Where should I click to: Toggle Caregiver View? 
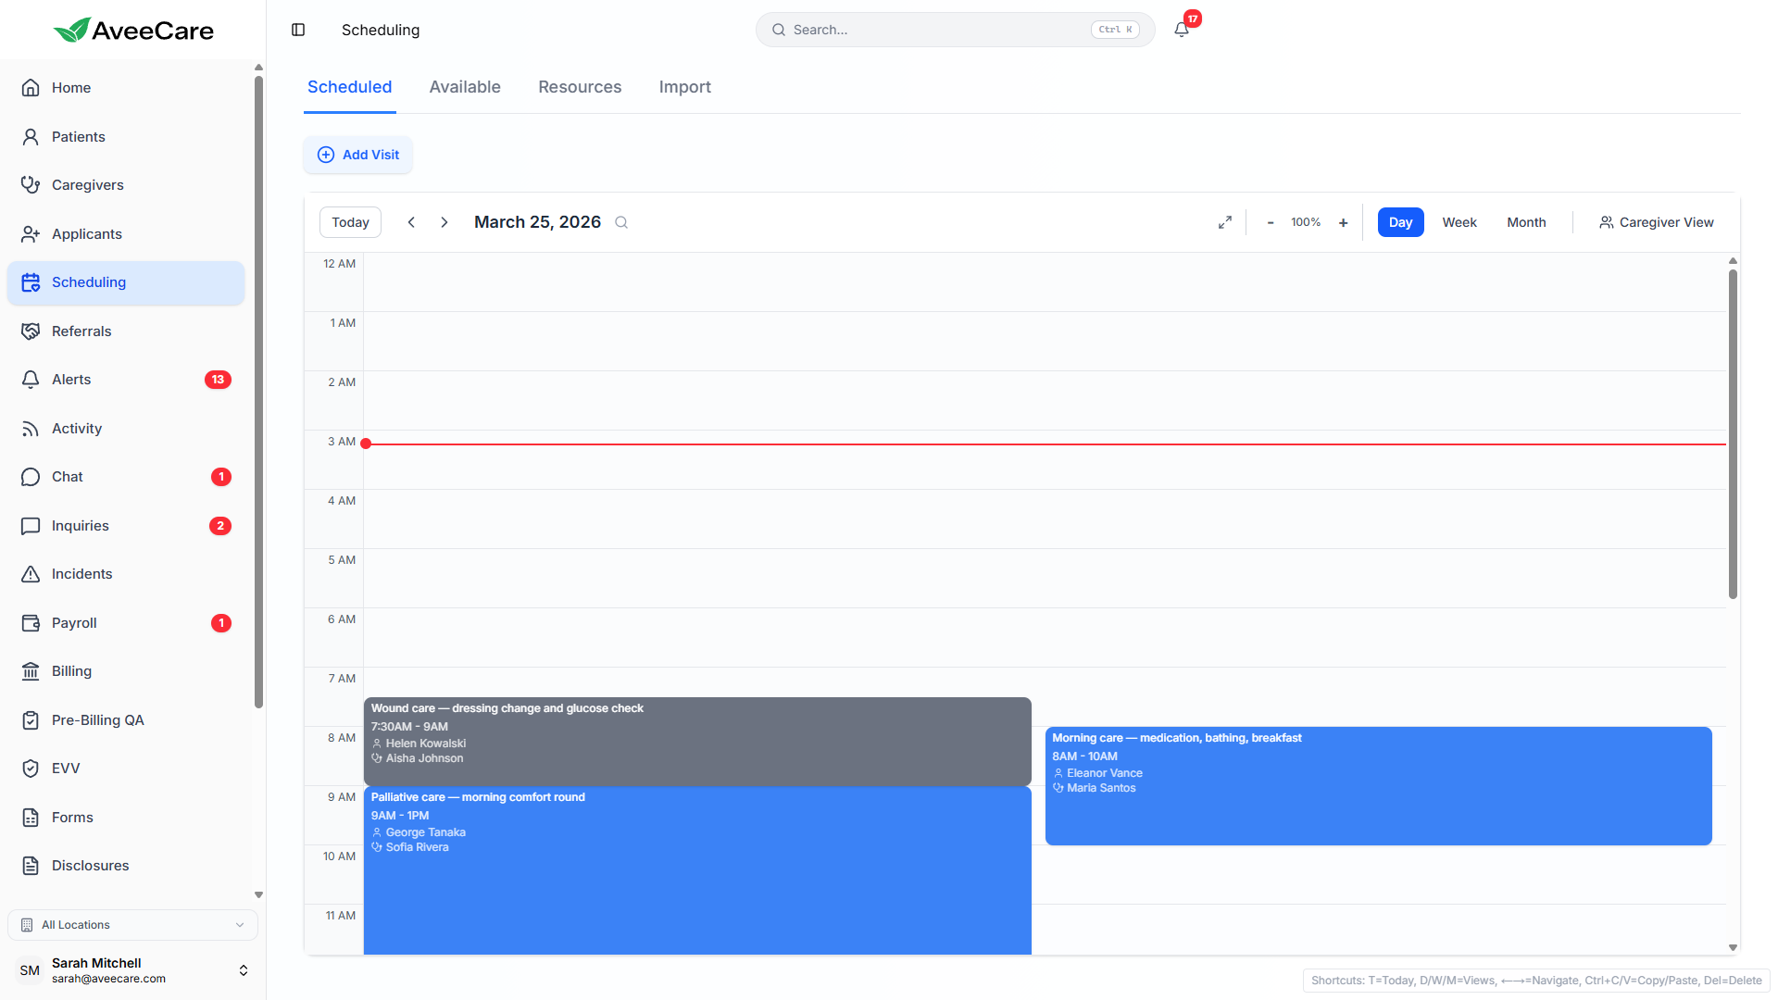1656,222
